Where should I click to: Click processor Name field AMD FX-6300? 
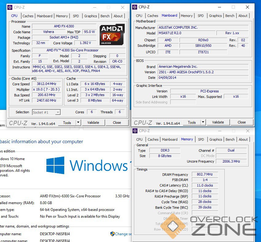[64, 26]
